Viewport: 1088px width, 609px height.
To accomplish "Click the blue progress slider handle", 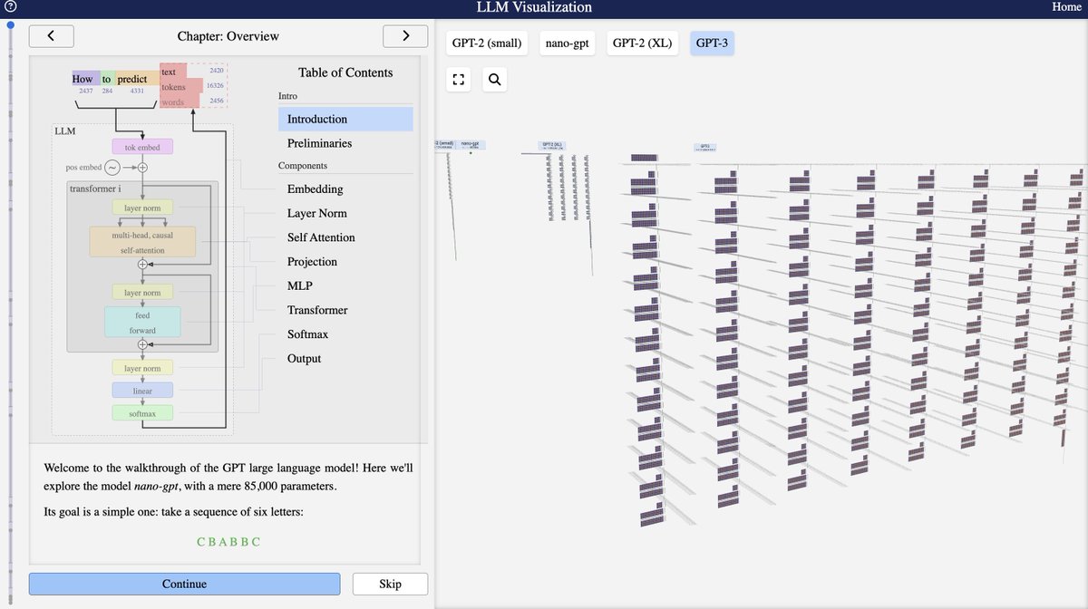I will coord(11,25).
